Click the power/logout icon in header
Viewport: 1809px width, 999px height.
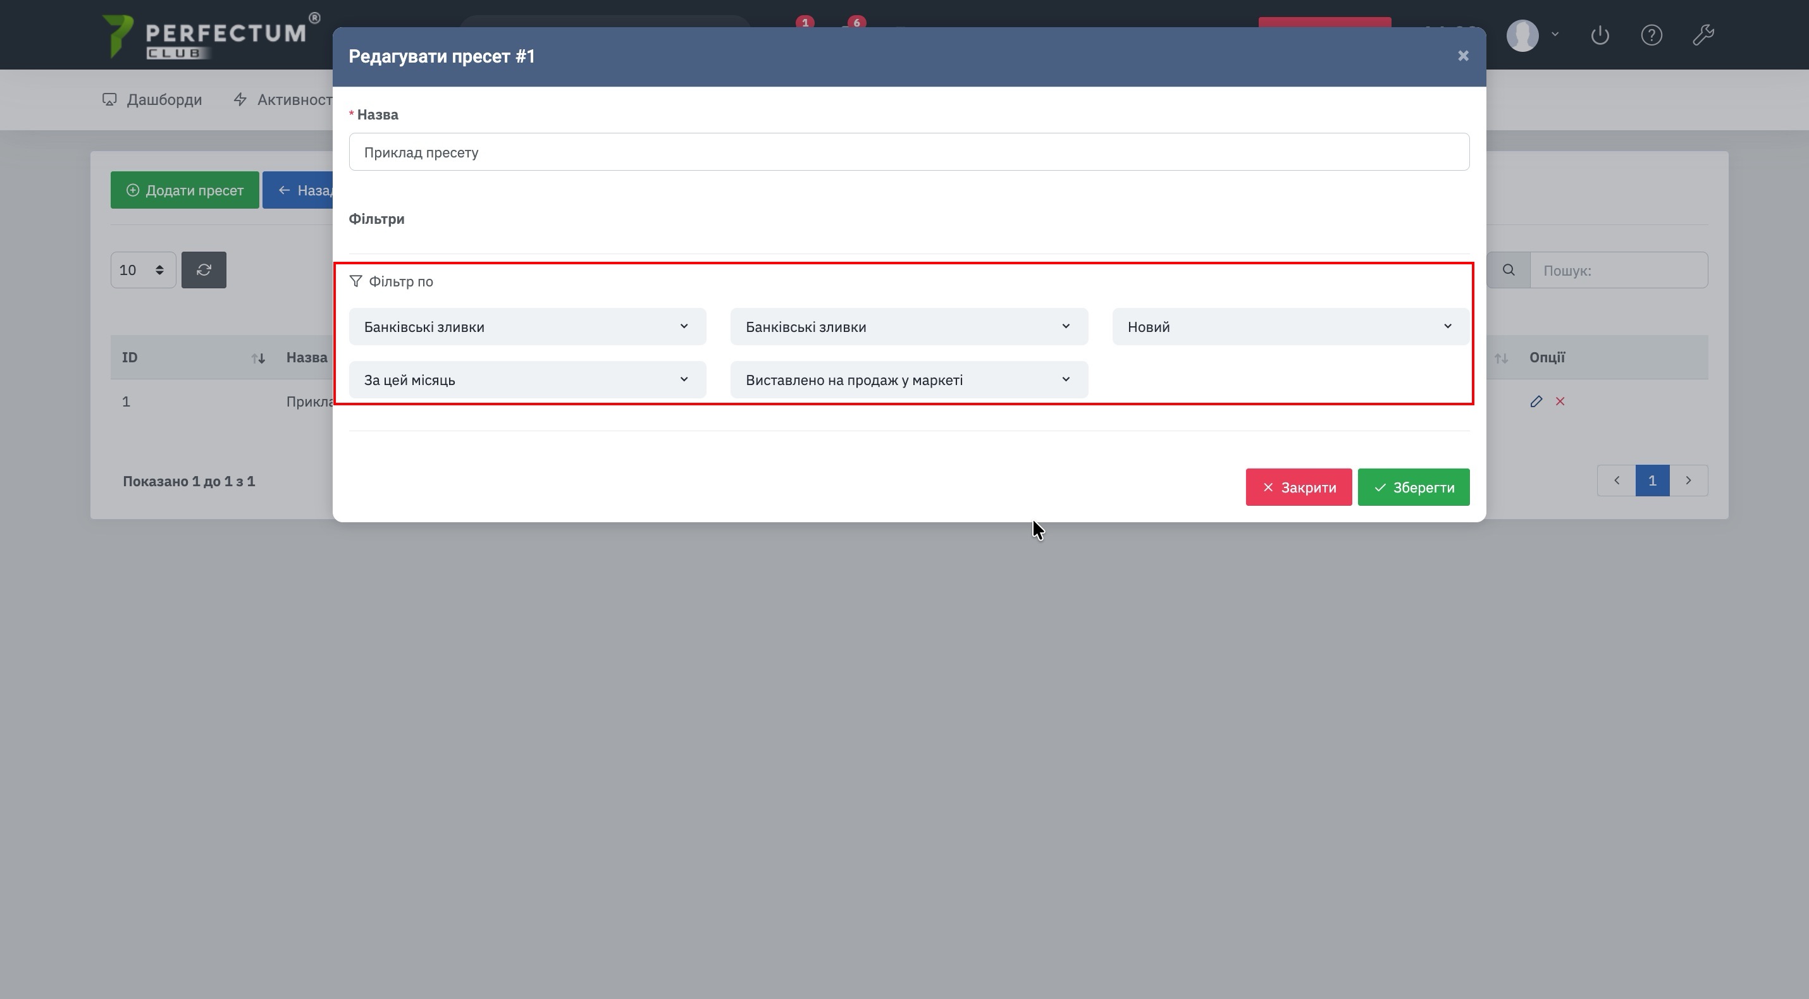coord(1599,35)
